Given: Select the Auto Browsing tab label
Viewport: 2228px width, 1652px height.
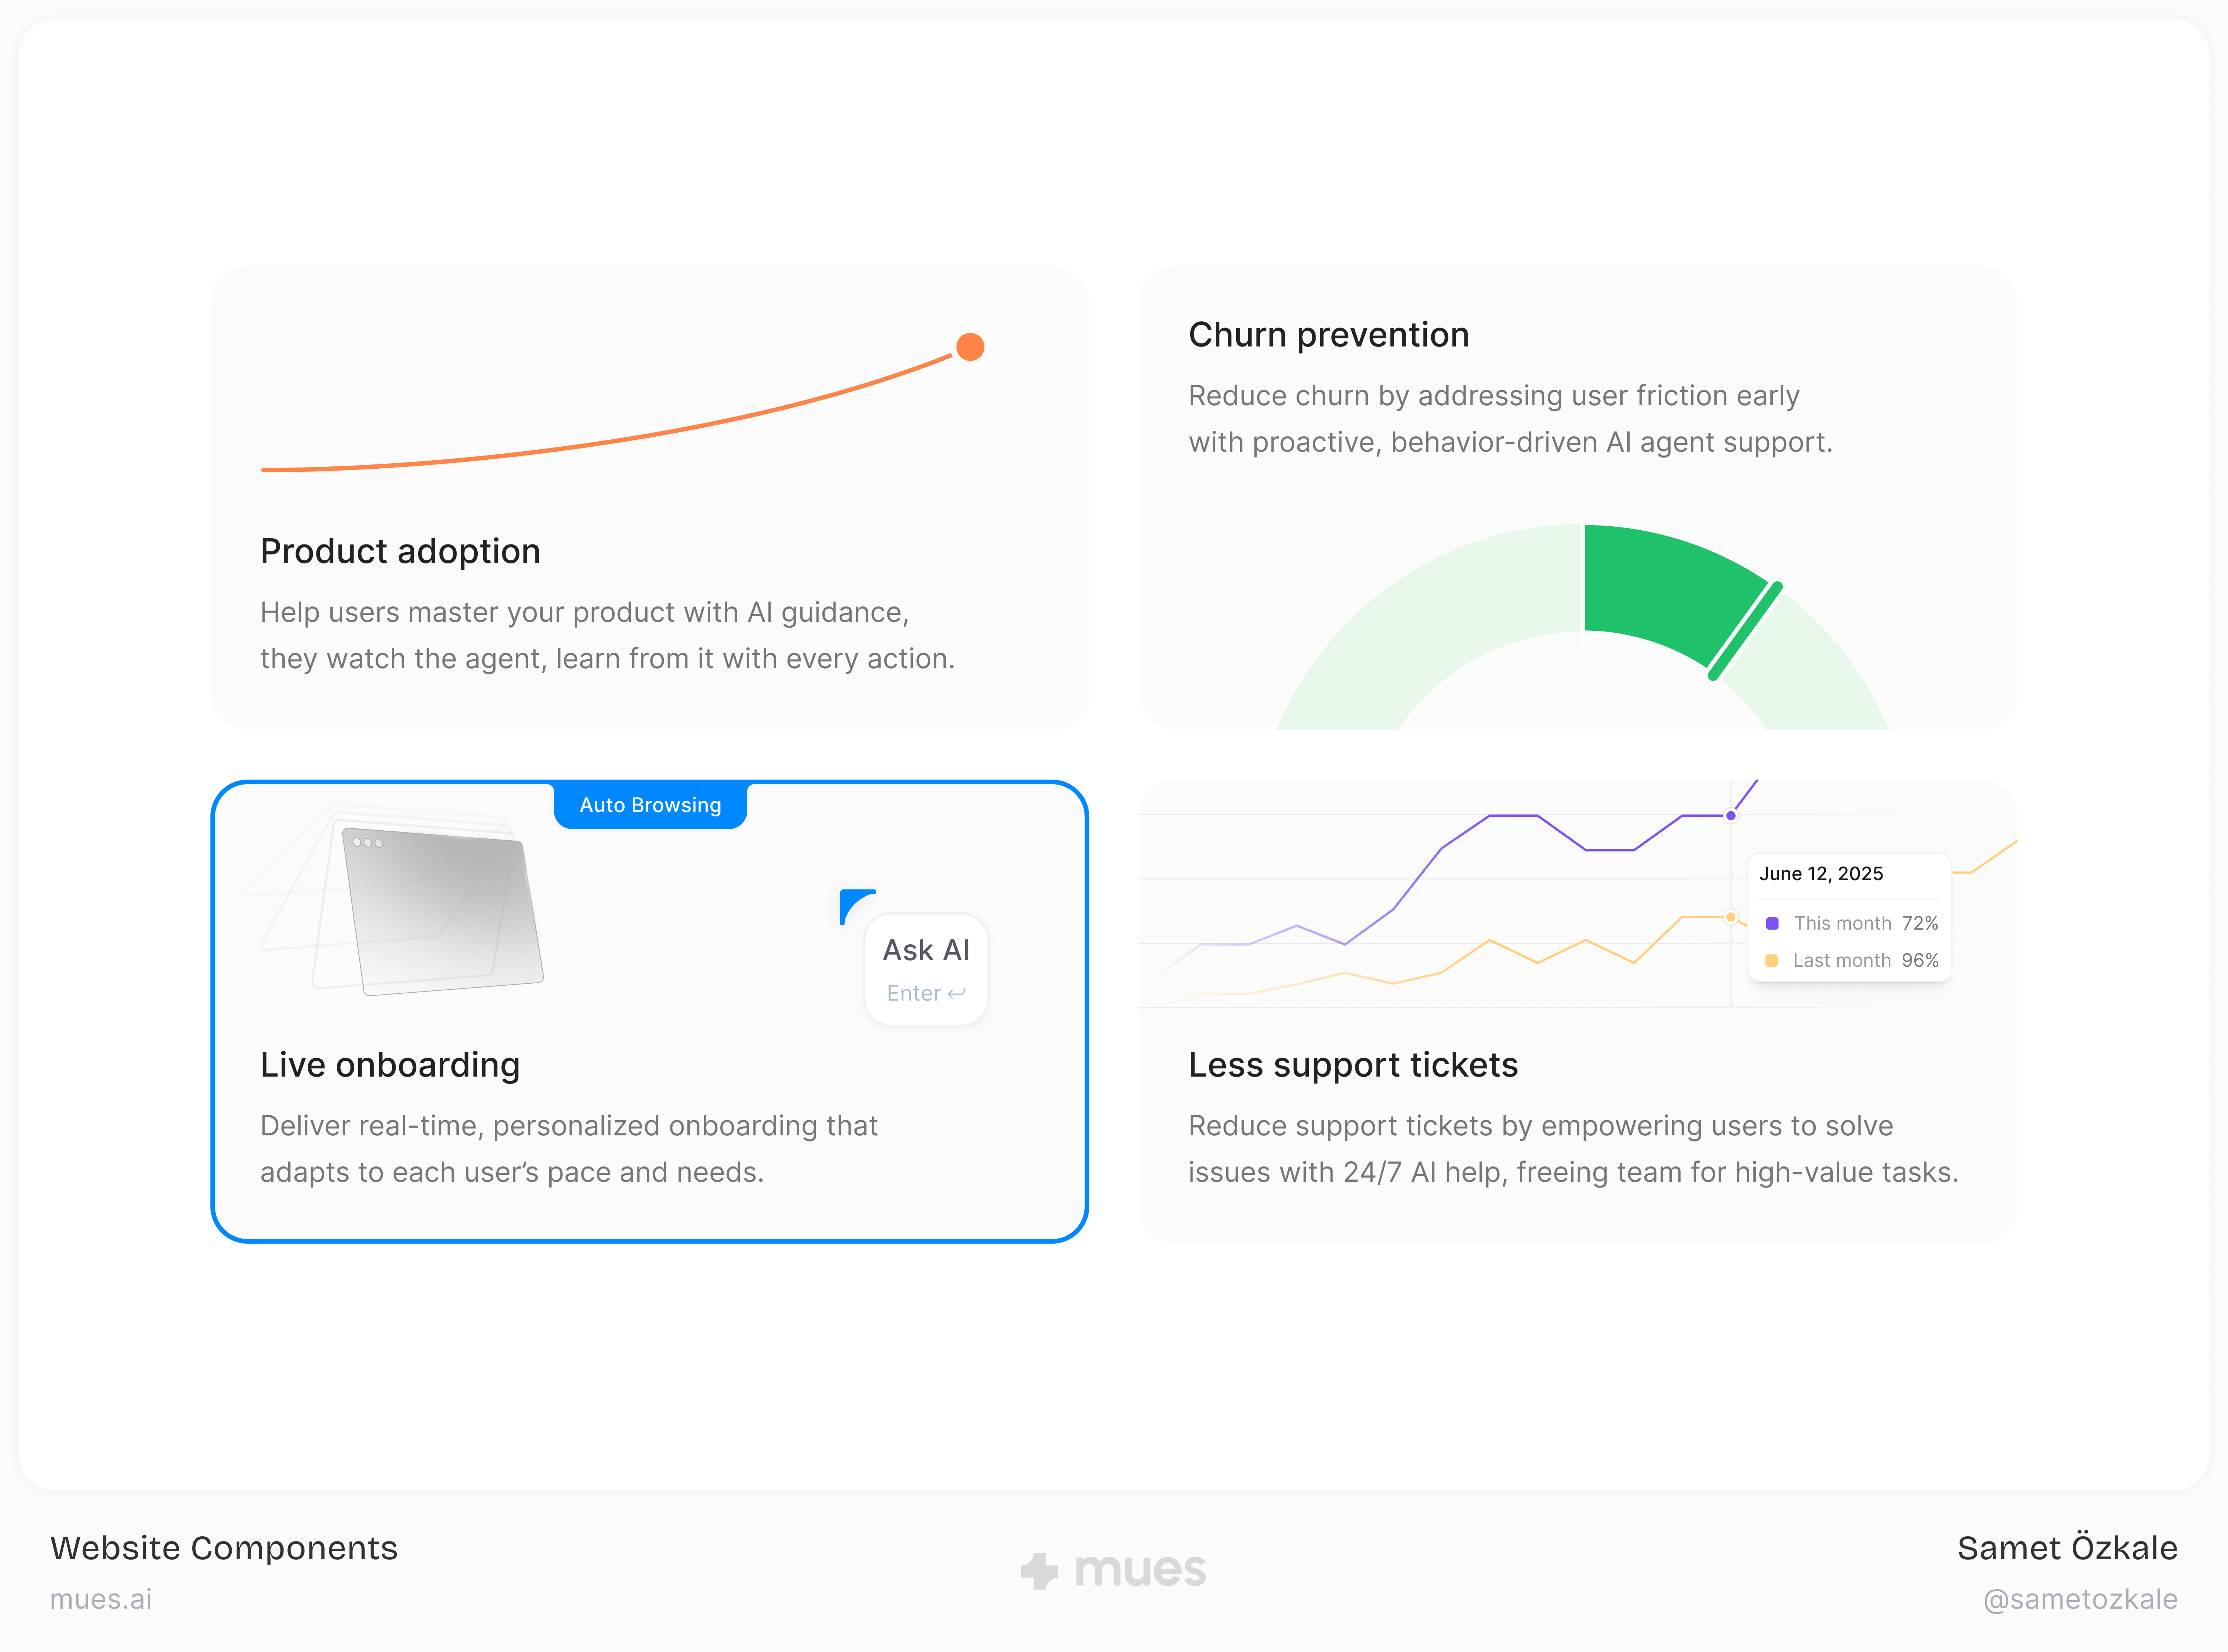Looking at the screenshot, I should coord(650,805).
